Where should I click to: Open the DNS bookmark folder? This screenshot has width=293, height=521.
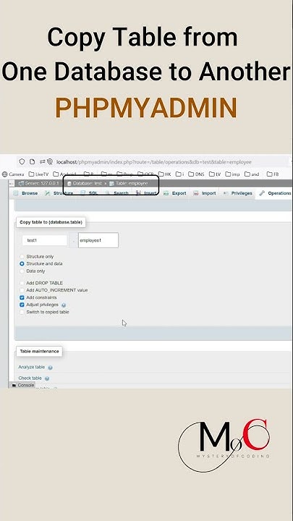point(196,174)
